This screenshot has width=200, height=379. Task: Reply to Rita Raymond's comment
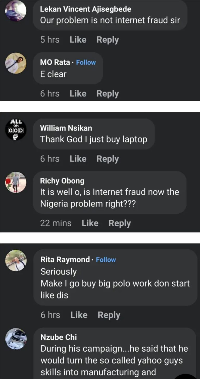point(109,315)
